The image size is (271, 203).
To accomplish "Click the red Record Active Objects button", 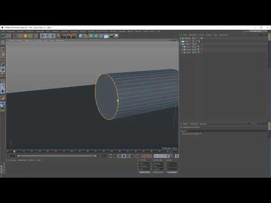I will click(x=142, y=156).
